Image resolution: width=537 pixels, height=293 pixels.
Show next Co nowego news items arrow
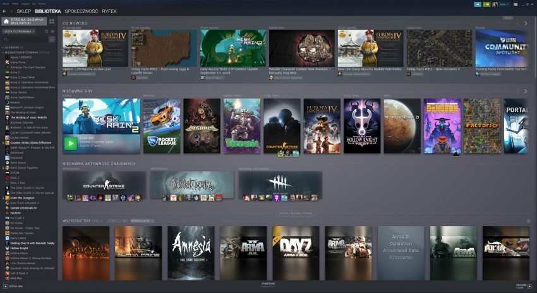526,23
